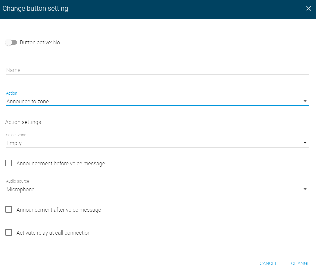Close the Change button setting dialog
The width and height of the screenshot is (316, 269).
click(x=309, y=8)
